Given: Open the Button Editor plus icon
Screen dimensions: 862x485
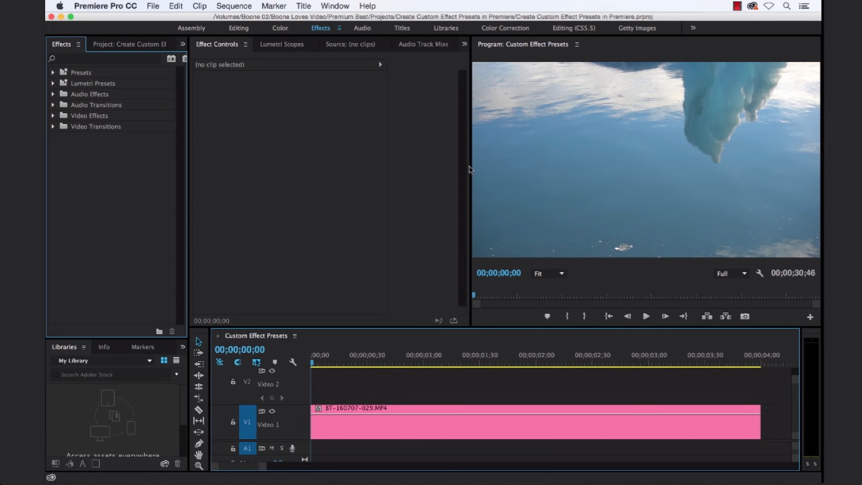Looking at the screenshot, I should (x=810, y=317).
